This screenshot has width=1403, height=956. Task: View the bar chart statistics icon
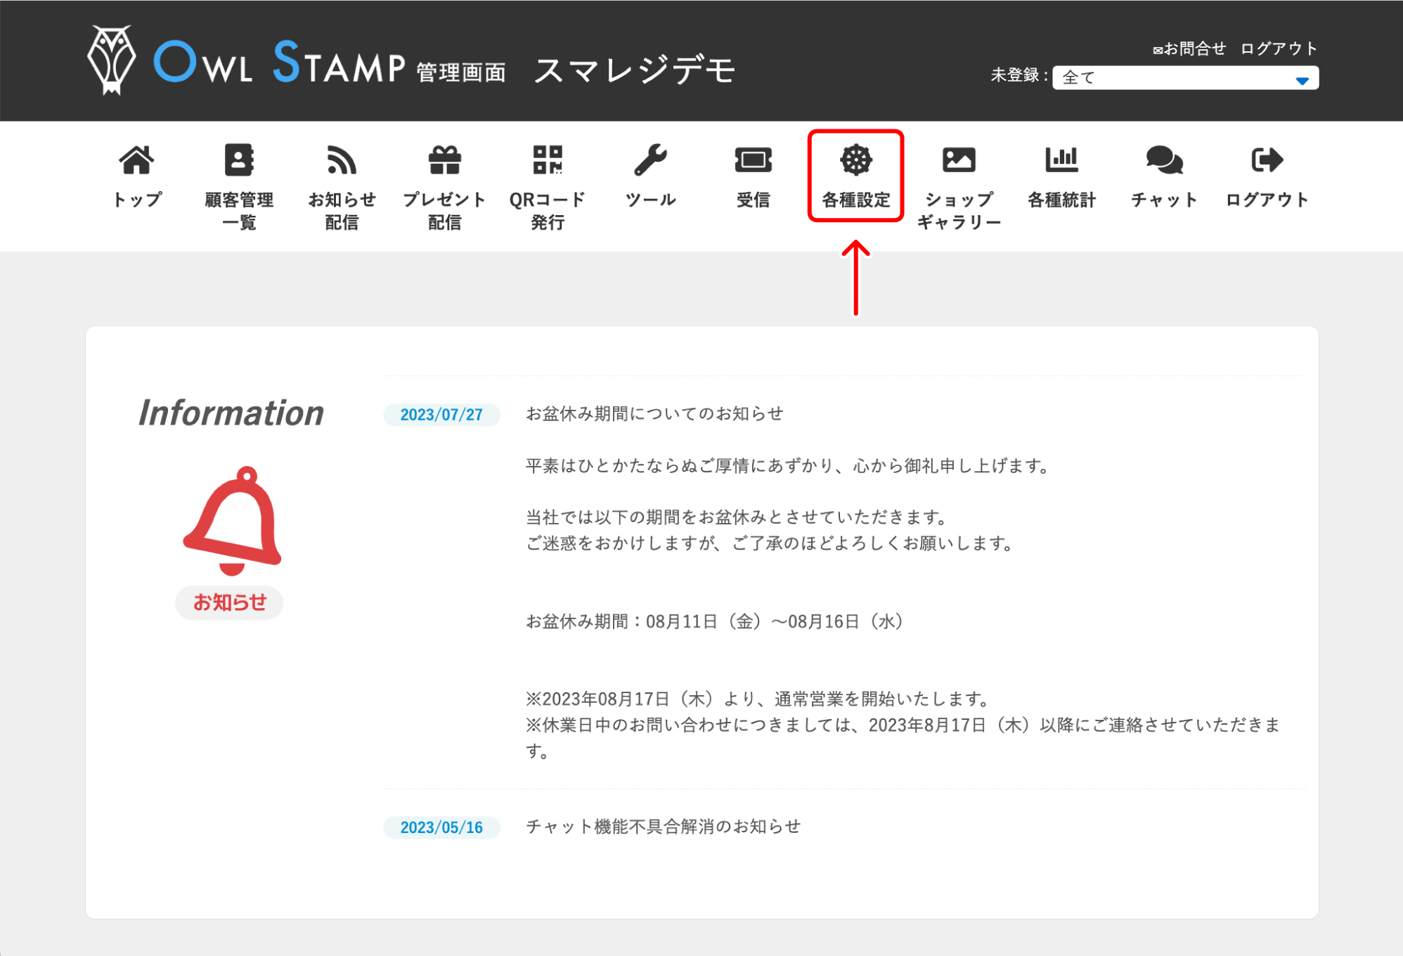1061,161
